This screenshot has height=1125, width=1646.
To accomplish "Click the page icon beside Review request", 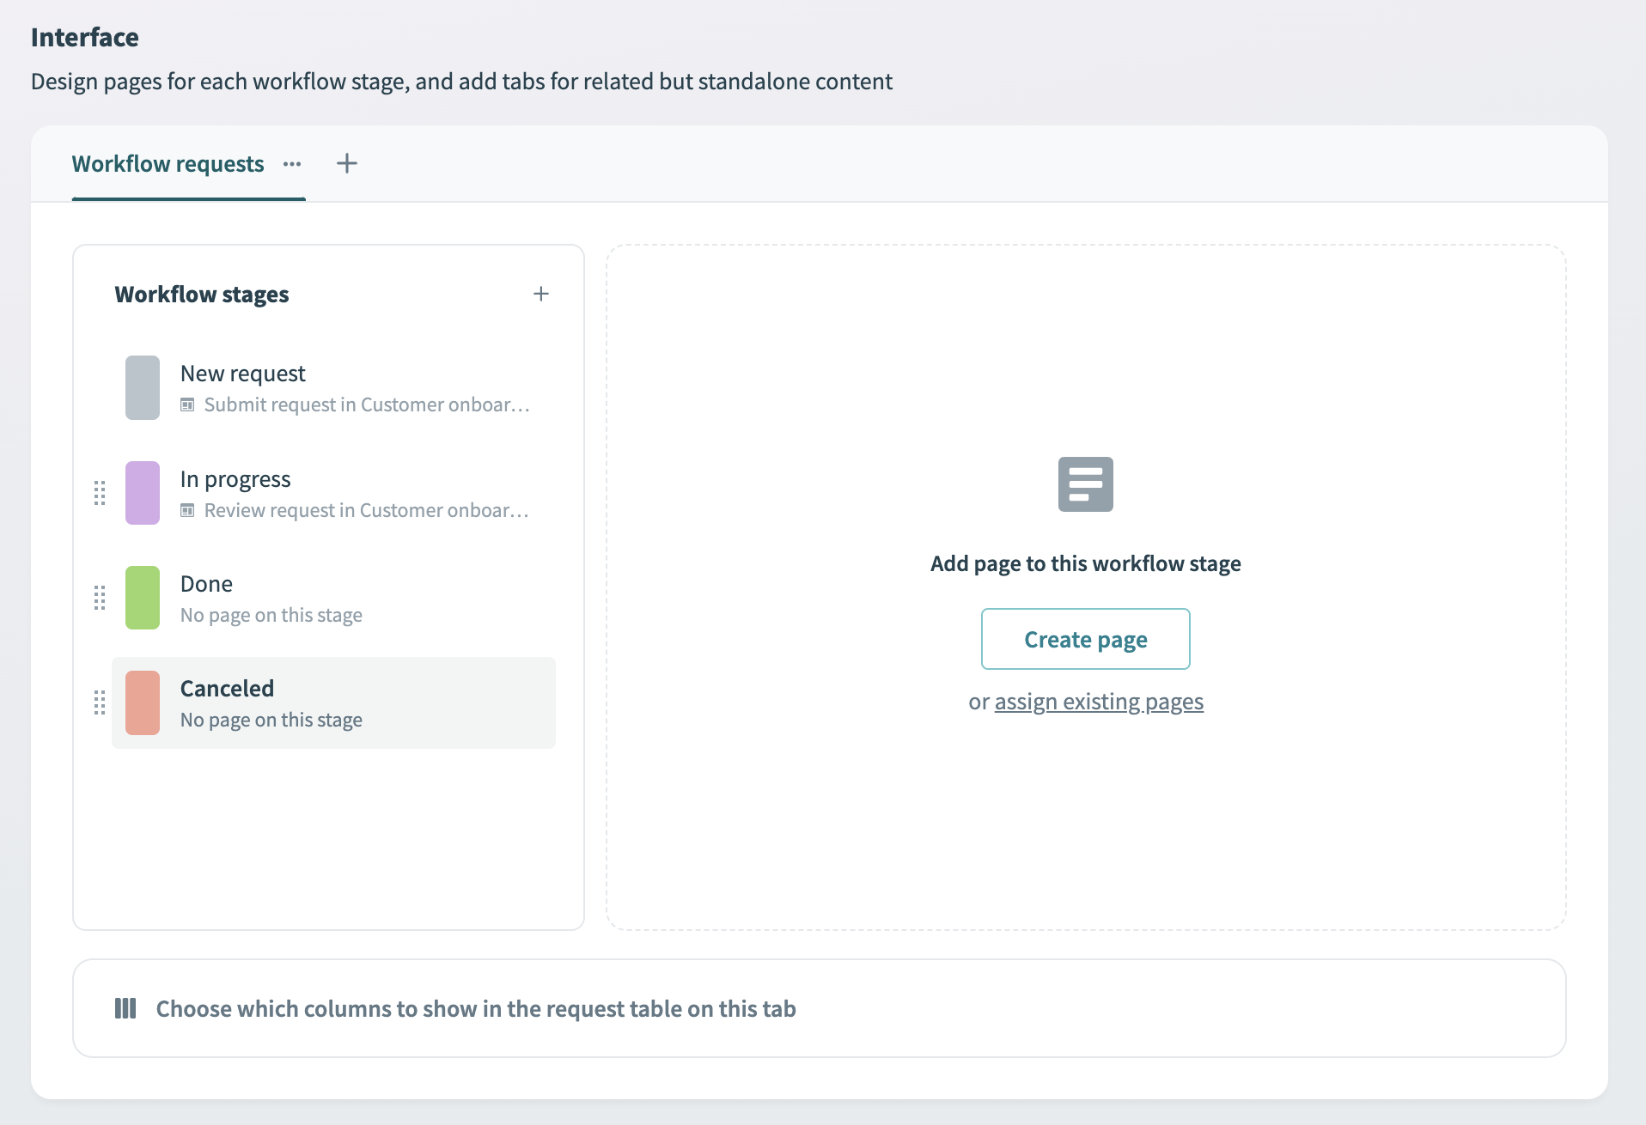I will point(188,510).
